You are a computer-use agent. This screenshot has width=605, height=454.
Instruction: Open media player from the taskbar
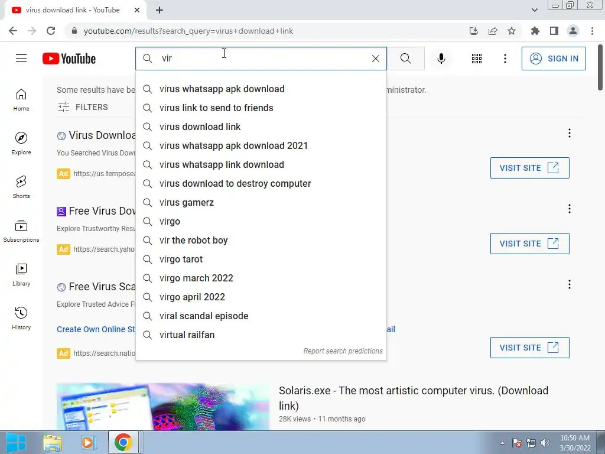click(87, 443)
